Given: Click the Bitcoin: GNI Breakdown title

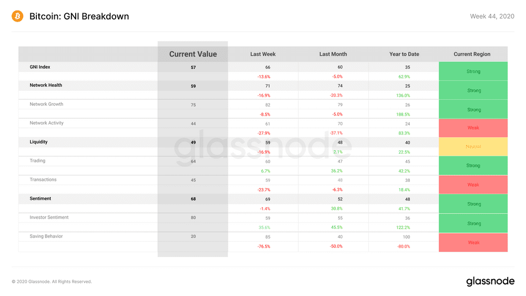Looking at the screenshot, I should (x=79, y=16).
